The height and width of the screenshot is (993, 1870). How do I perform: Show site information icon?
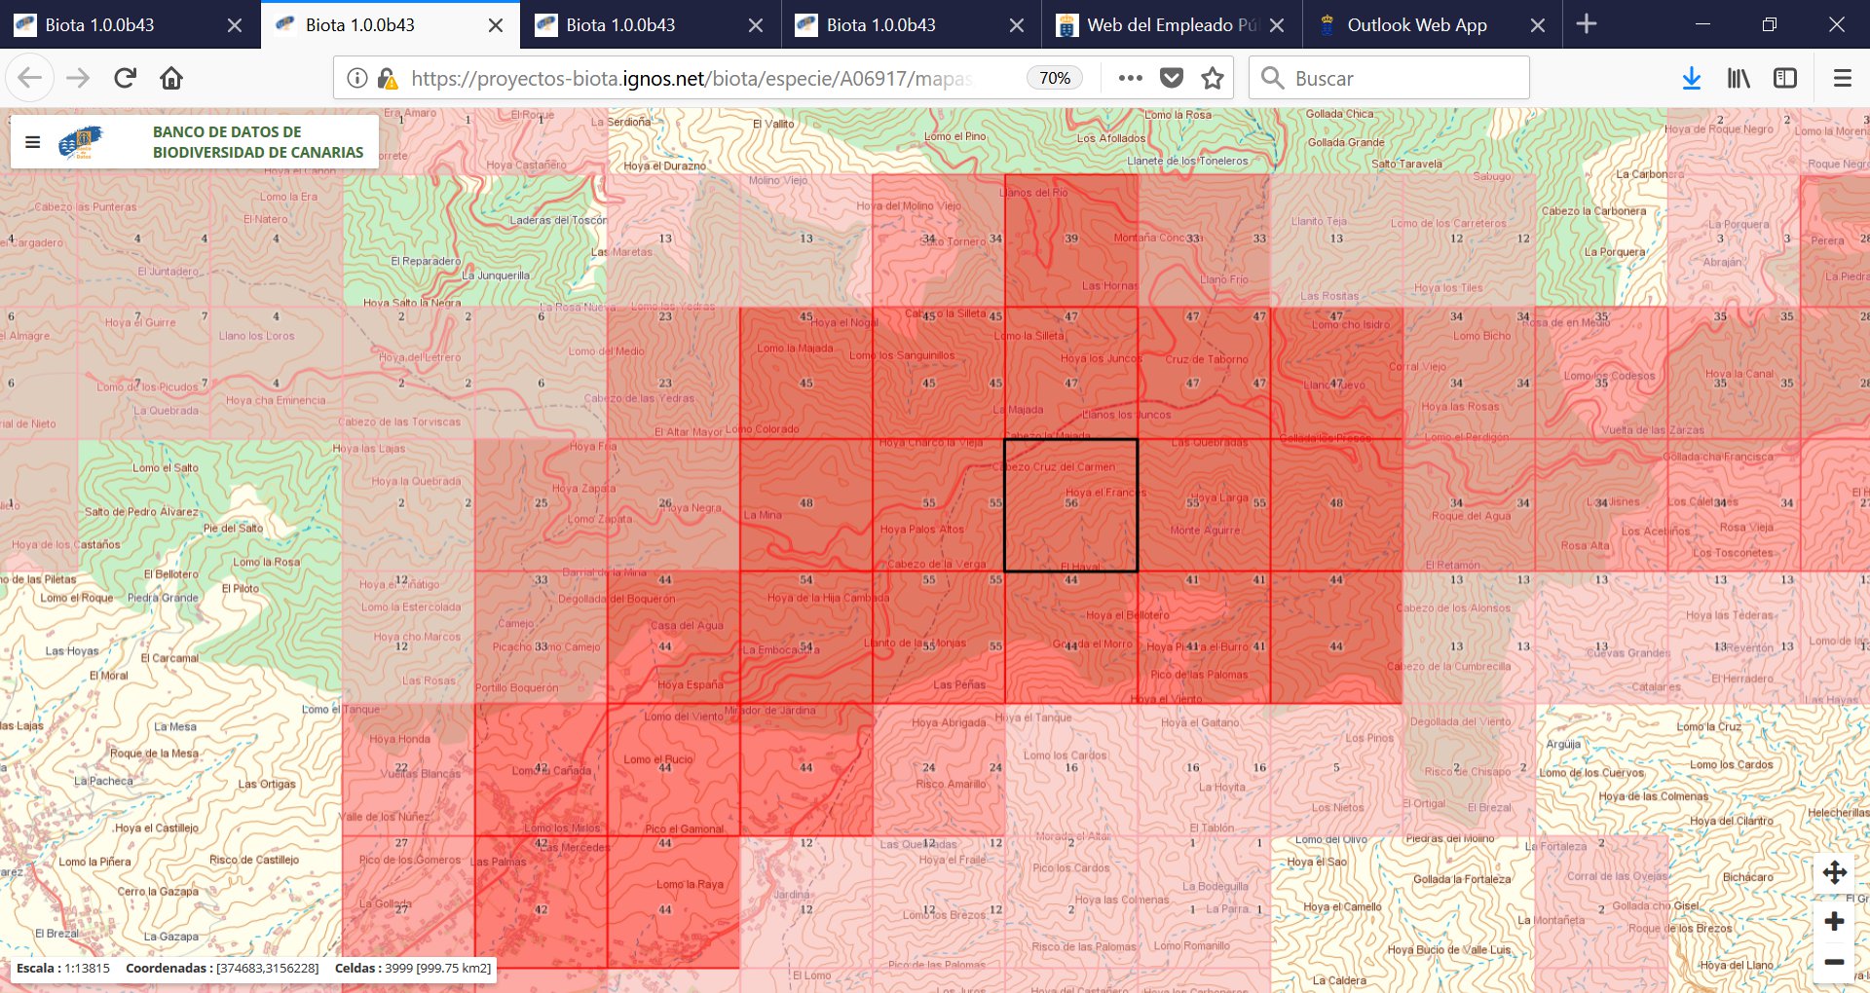pyautogui.click(x=357, y=78)
